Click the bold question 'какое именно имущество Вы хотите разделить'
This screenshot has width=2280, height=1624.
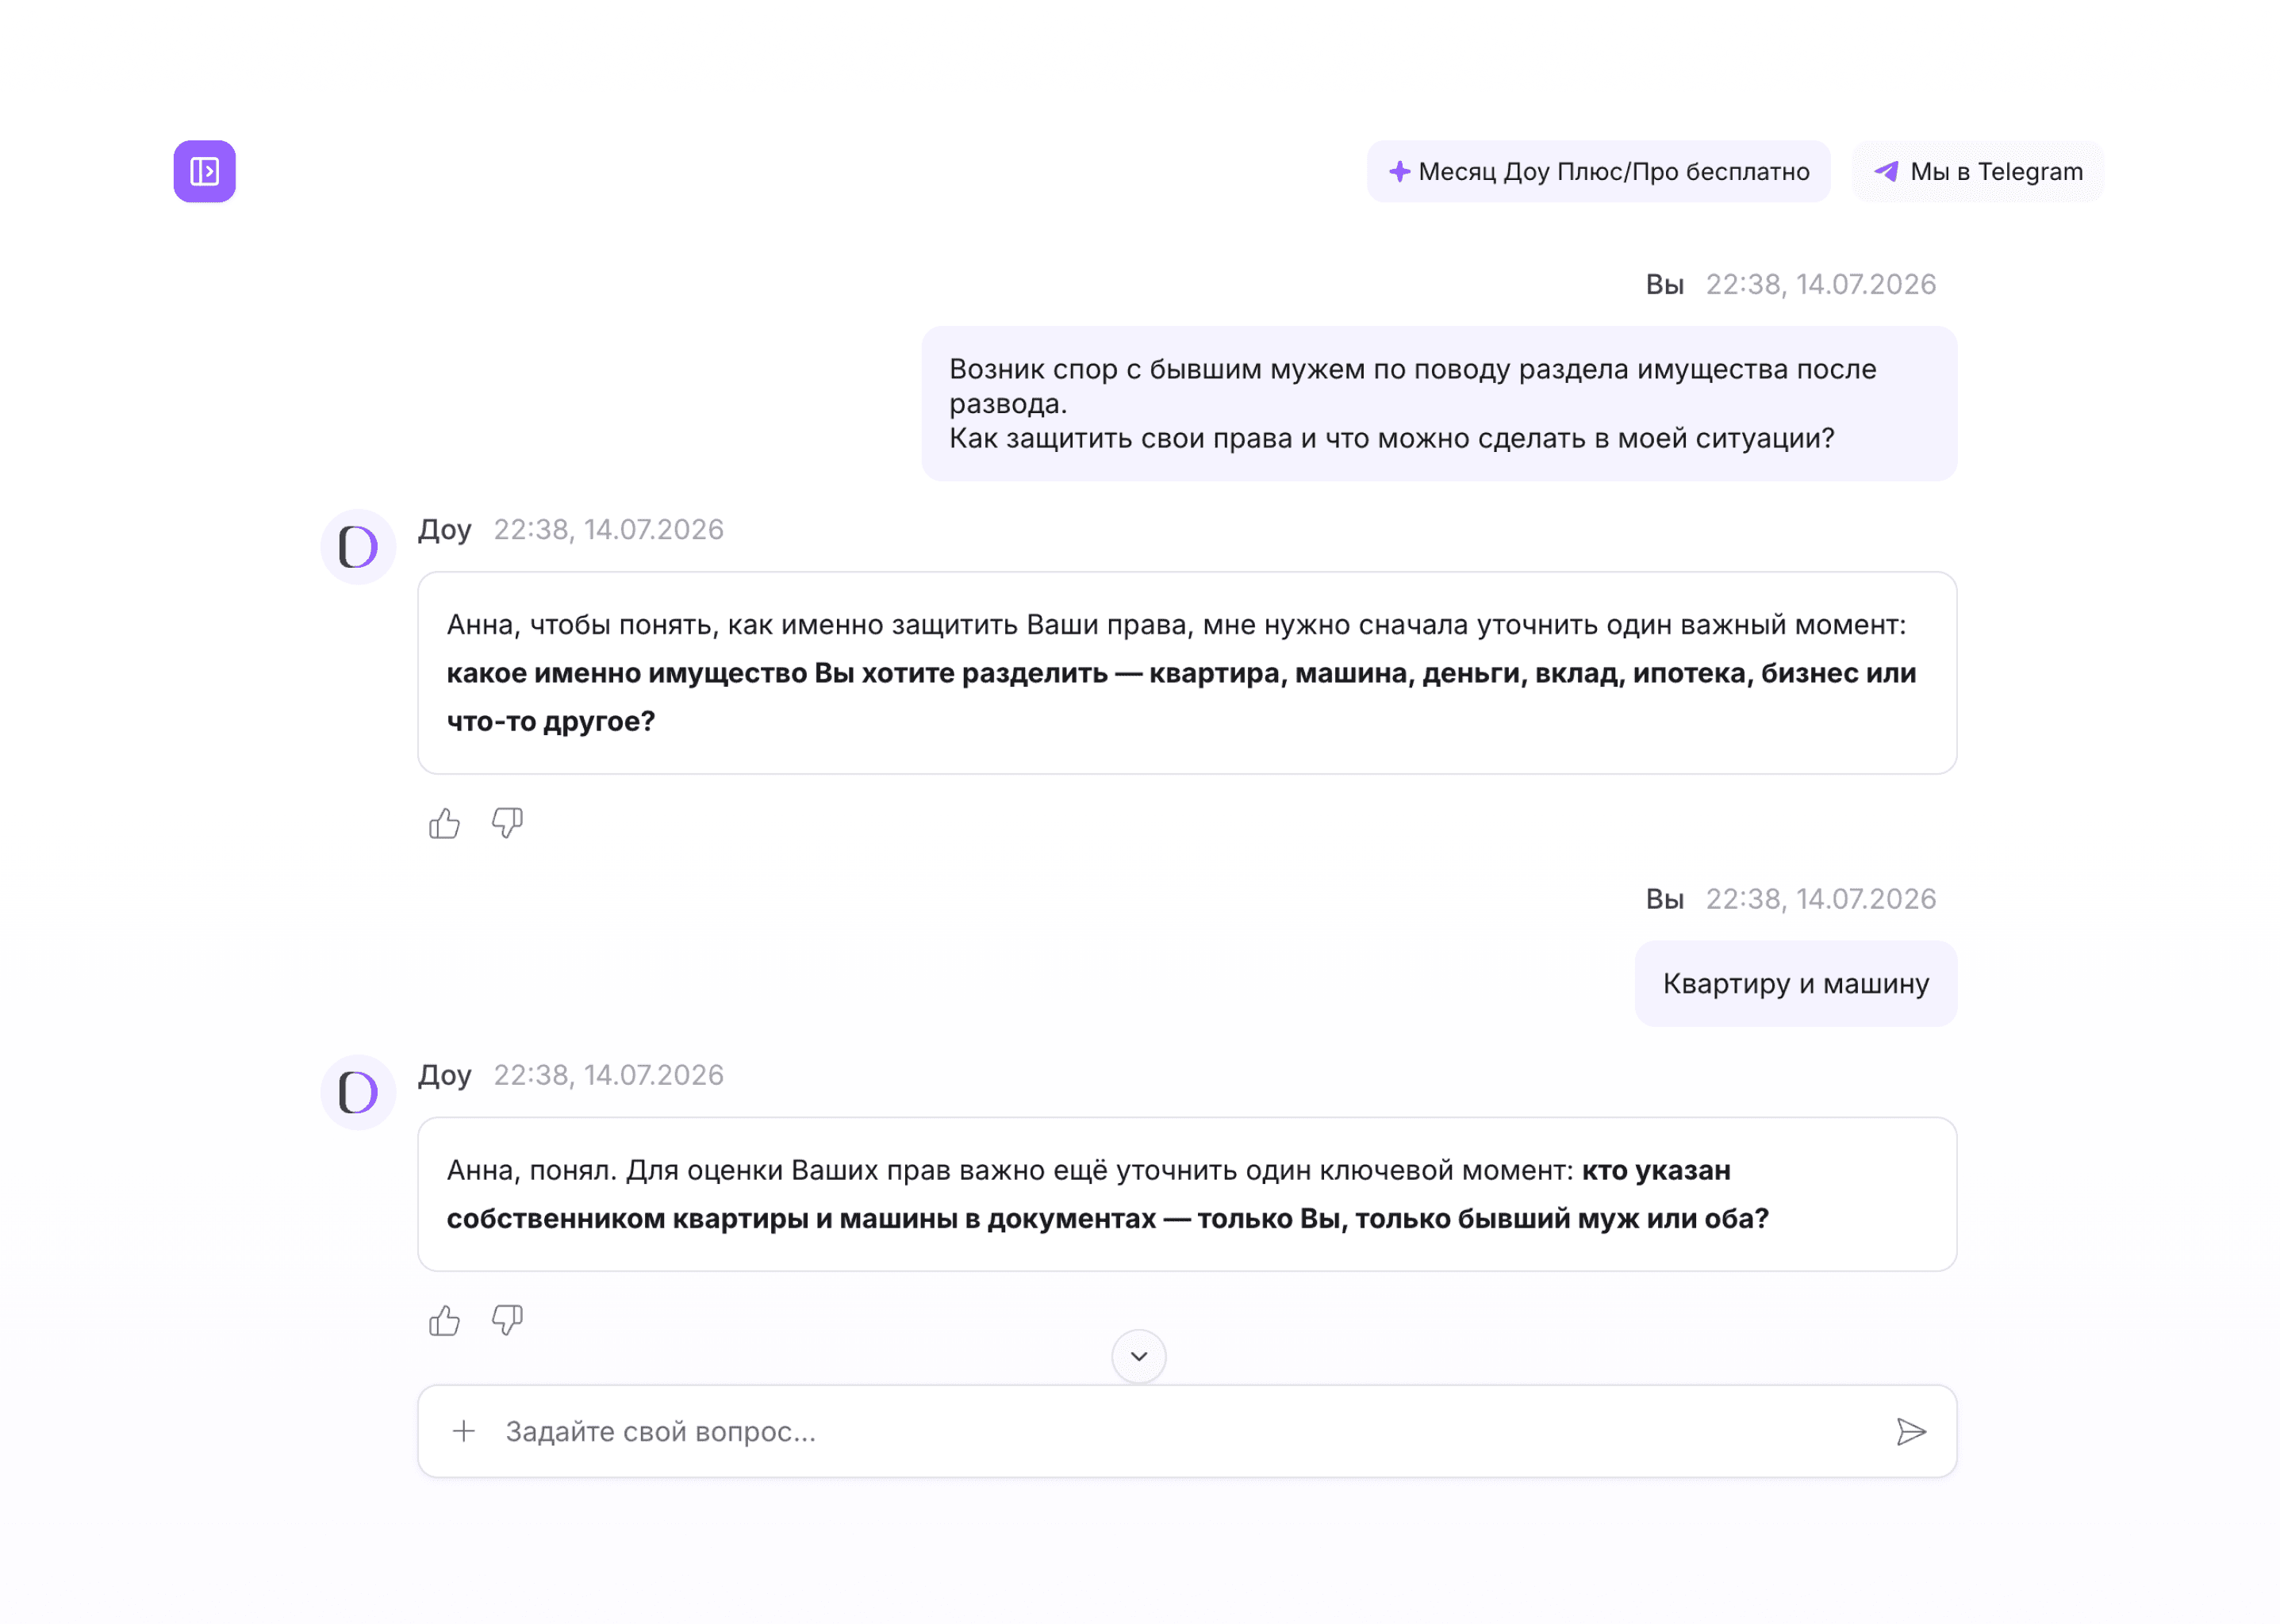pyautogui.click(x=777, y=673)
